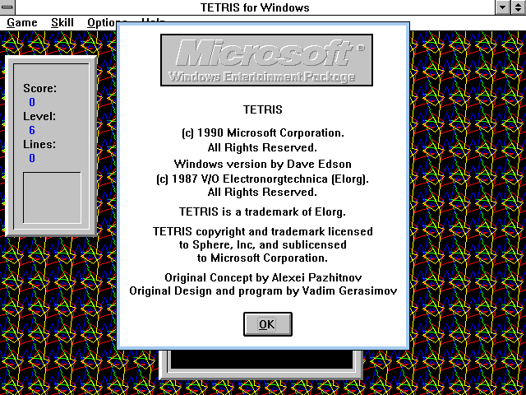526x395 pixels.
Task: Click the Level value 6
Action: (32, 130)
